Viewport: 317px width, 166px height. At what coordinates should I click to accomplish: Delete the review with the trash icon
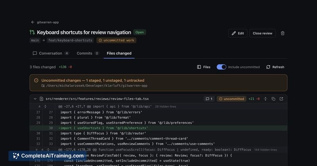pyautogui.click(x=283, y=33)
